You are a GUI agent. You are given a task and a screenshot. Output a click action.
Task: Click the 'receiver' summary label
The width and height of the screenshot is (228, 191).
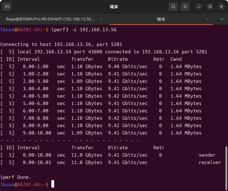coord(210,162)
